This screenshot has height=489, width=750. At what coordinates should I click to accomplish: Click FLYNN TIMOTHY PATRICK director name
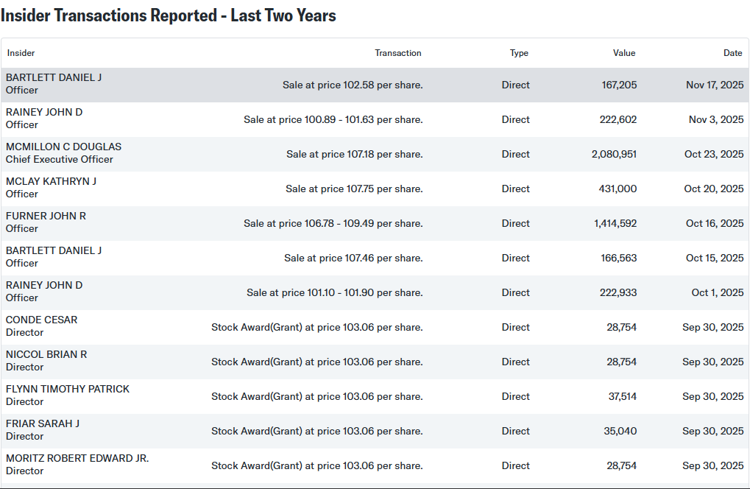pyautogui.click(x=68, y=389)
